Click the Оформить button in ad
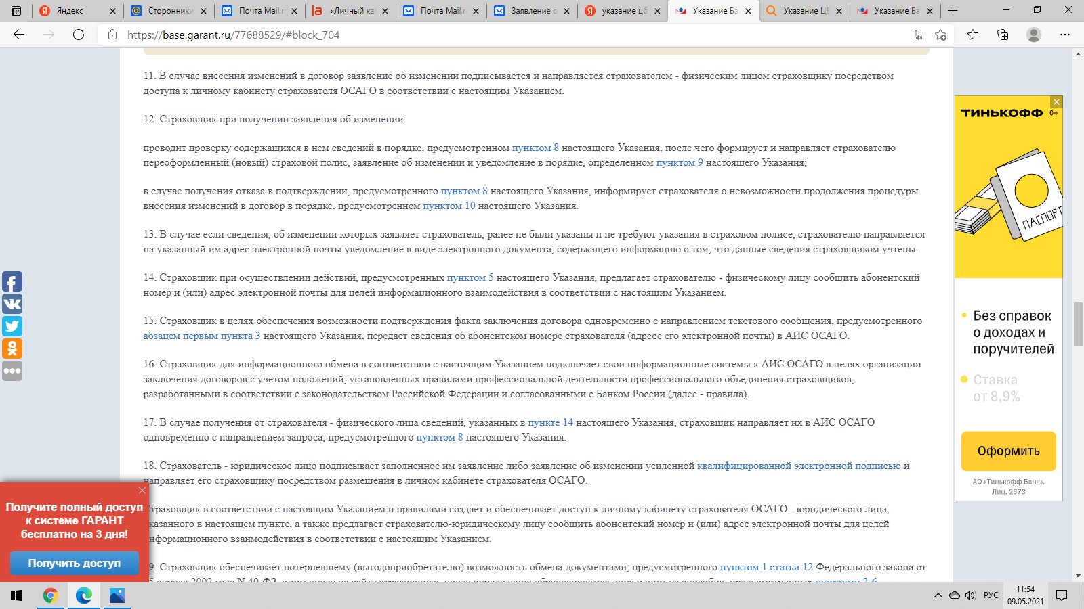Viewport: 1084px width, 609px height. 1008,451
